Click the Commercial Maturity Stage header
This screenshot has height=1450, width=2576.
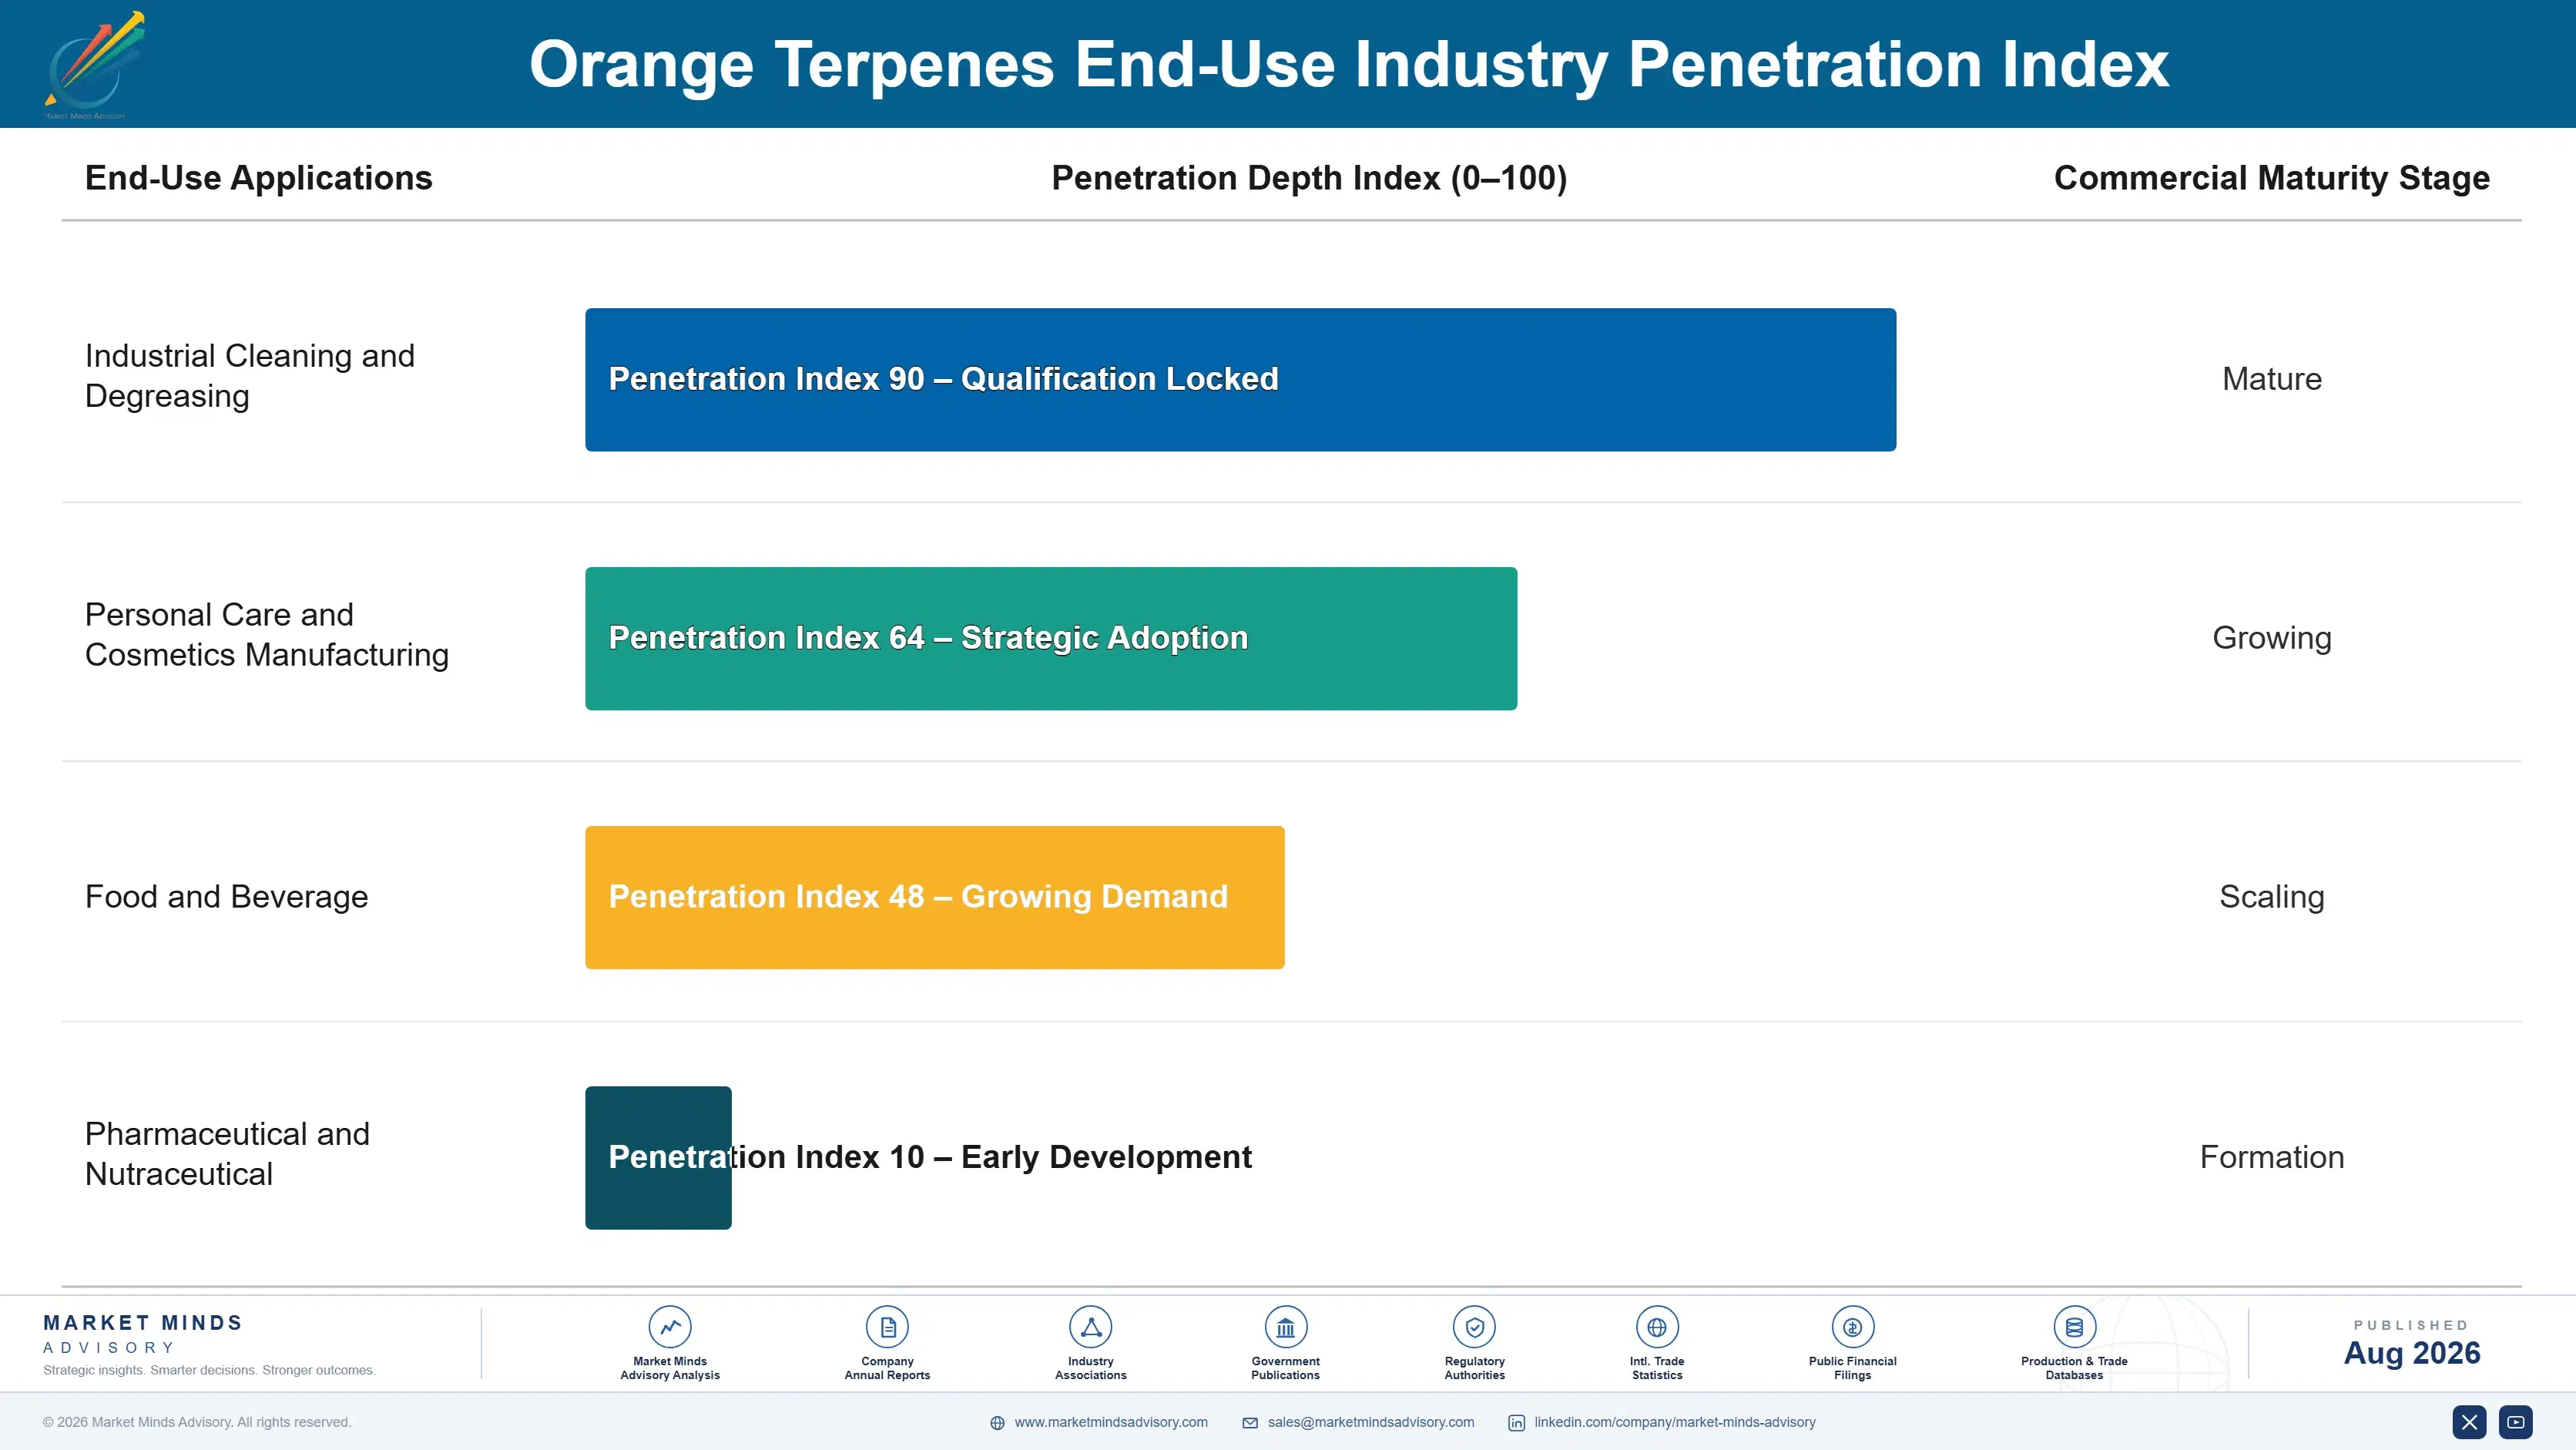[x=2272, y=178]
